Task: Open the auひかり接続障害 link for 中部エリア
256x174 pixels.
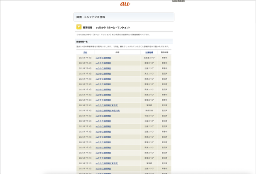Action: (103, 116)
